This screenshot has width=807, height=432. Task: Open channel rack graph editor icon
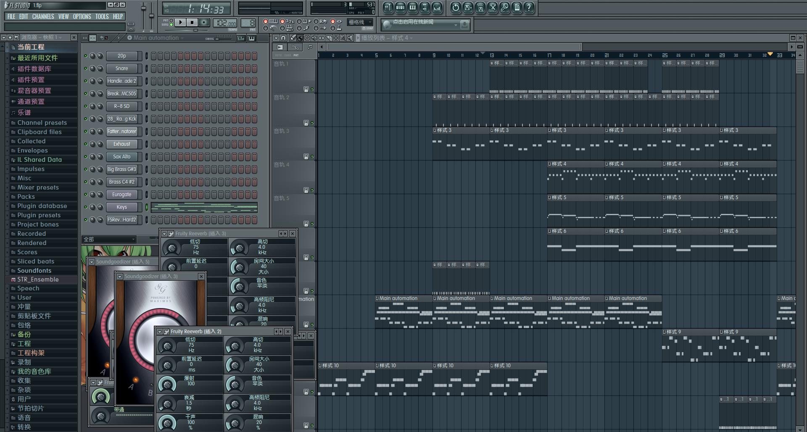pyautogui.click(x=241, y=38)
